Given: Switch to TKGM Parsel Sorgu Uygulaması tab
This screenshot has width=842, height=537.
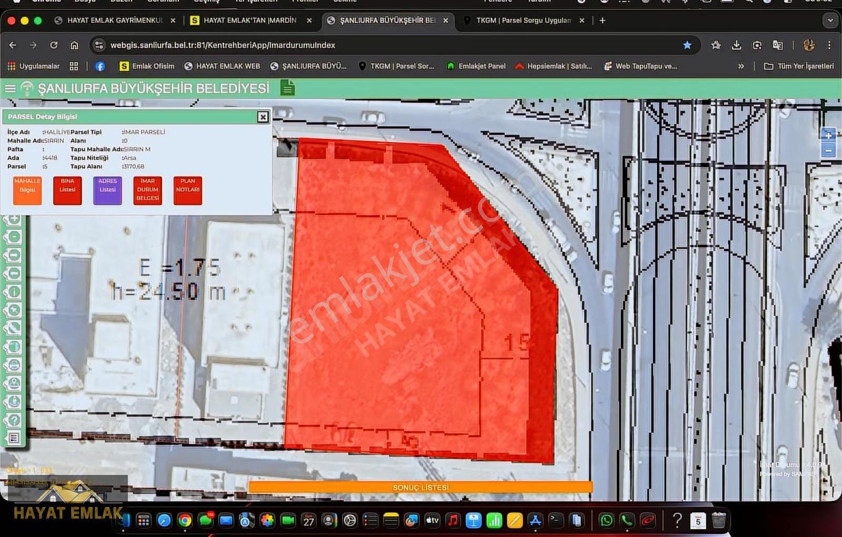Looking at the screenshot, I should pos(524,21).
